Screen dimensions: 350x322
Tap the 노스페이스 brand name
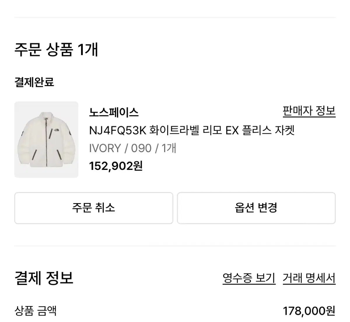pyautogui.click(x=114, y=112)
